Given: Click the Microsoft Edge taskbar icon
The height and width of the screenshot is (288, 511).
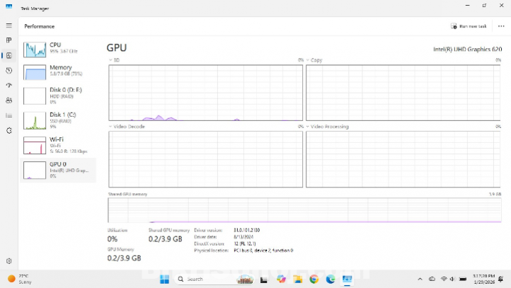Looking at the screenshot, I should pos(330,279).
